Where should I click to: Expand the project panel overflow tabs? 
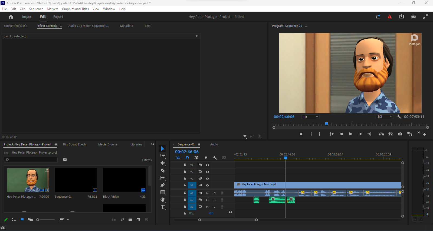[x=153, y=144]
